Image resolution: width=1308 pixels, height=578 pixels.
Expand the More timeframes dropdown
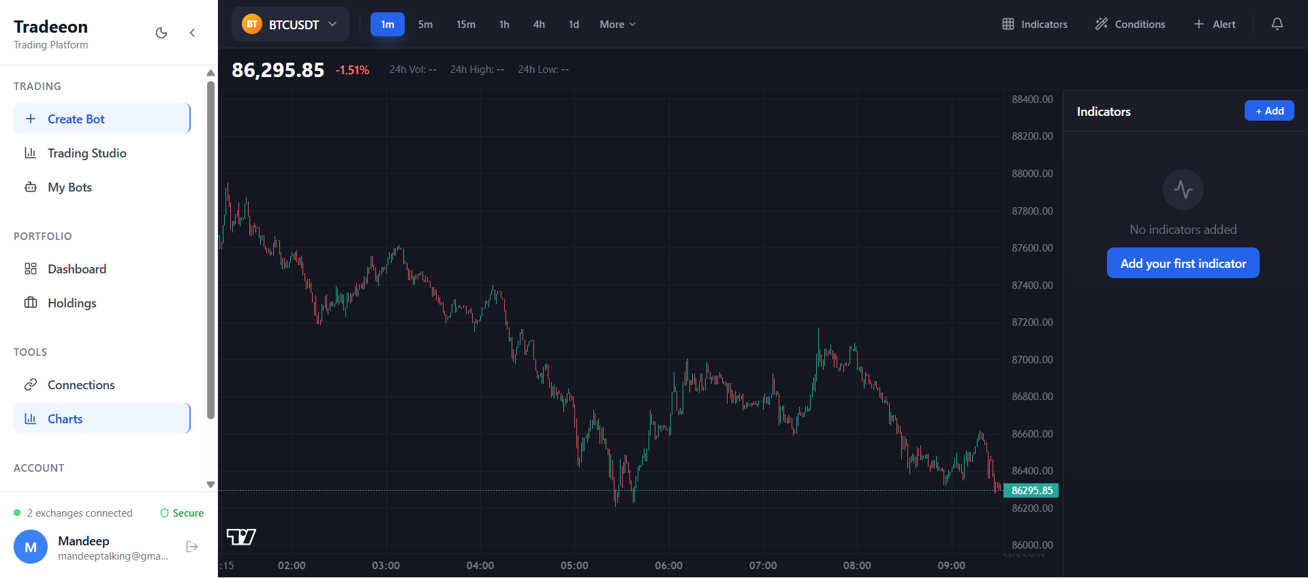click(x=618, y=24)
